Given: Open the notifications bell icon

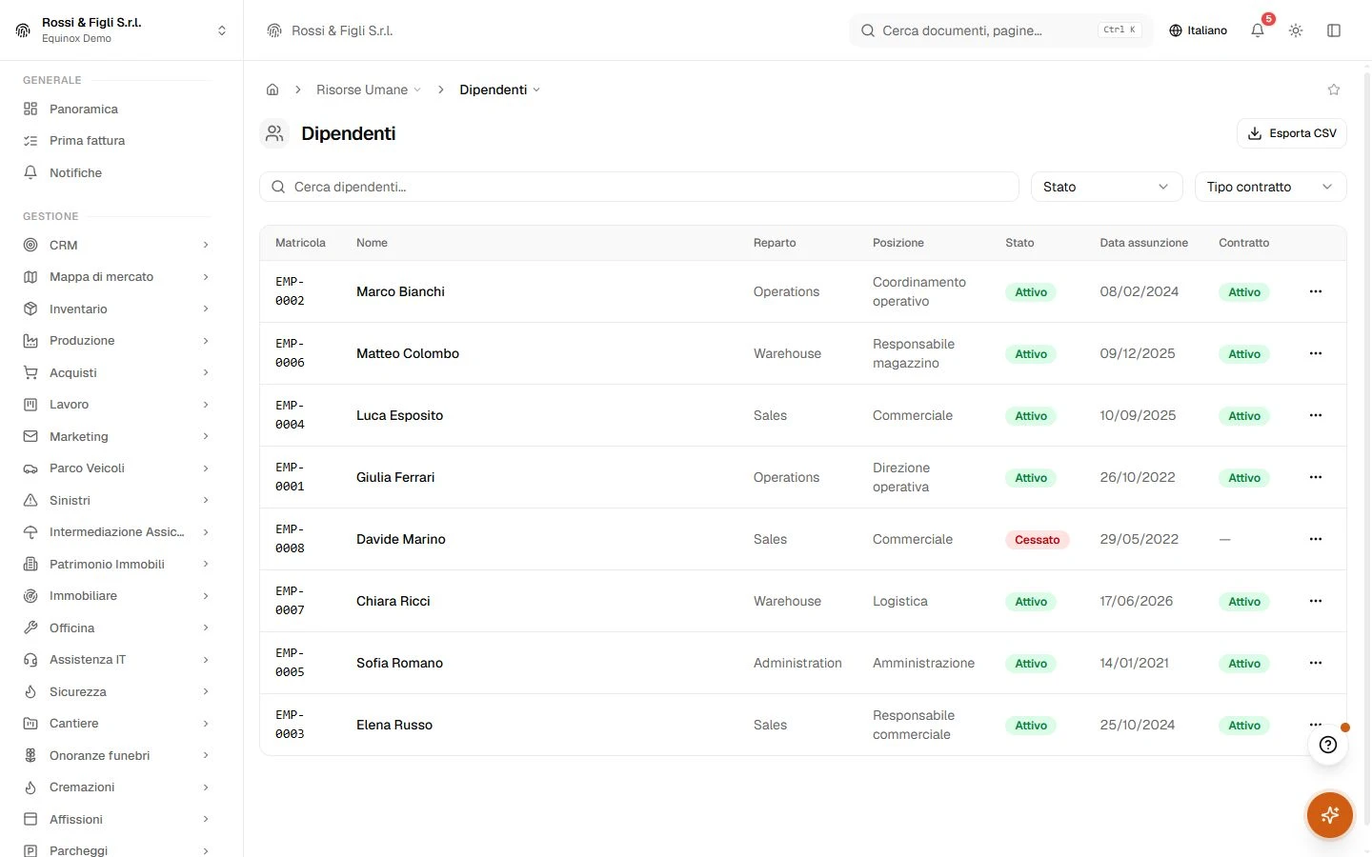Looking at the screenshot, I should [1258, 30].
